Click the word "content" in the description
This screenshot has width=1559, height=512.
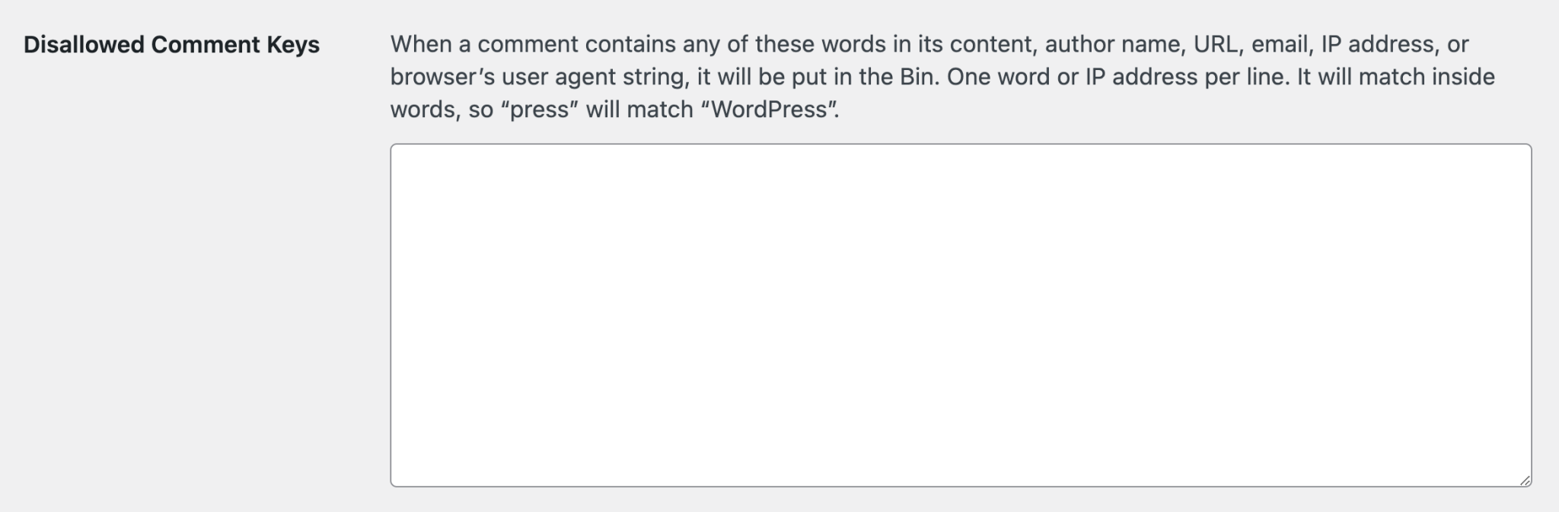pos(992,44)
